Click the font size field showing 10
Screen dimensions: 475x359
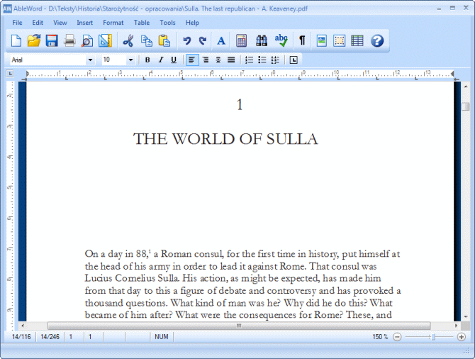[x=114, y=60]
